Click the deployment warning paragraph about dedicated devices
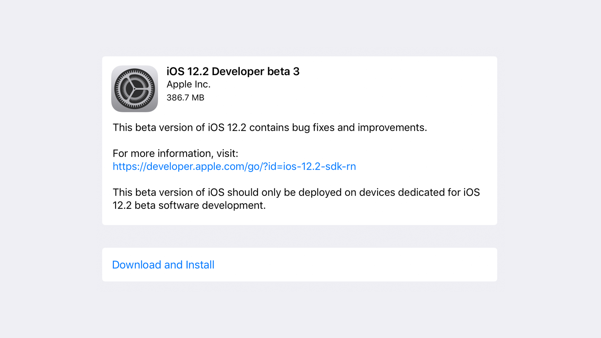 [296, 199]
